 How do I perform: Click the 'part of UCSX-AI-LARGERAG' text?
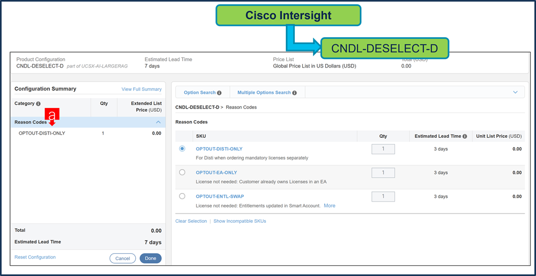[96, 66]
